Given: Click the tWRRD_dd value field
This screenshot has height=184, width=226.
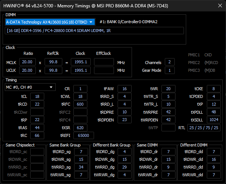Looking at the screenshot, I should [x=214, y=167].
